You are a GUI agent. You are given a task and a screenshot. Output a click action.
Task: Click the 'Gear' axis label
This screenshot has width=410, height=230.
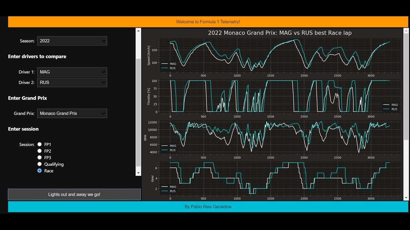point(152,179)
